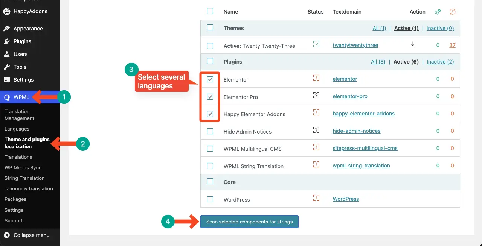The width and height of the screenshot is (482, 246).
Task: Open Translation Management submenu item
Action: pyautogui.click(x=19, y=115)
